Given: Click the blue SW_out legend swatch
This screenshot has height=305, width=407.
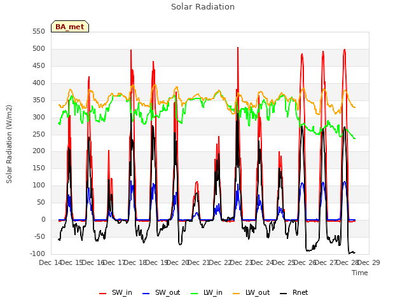Looking at the screenshot, I should click(146, 294).
